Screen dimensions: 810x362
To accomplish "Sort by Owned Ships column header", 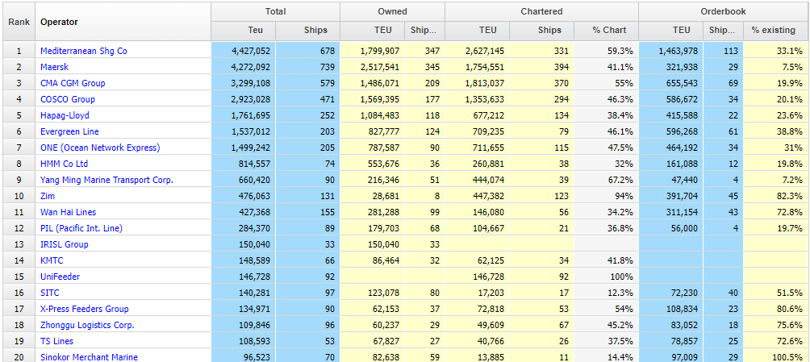I will [x=424, y=31].
